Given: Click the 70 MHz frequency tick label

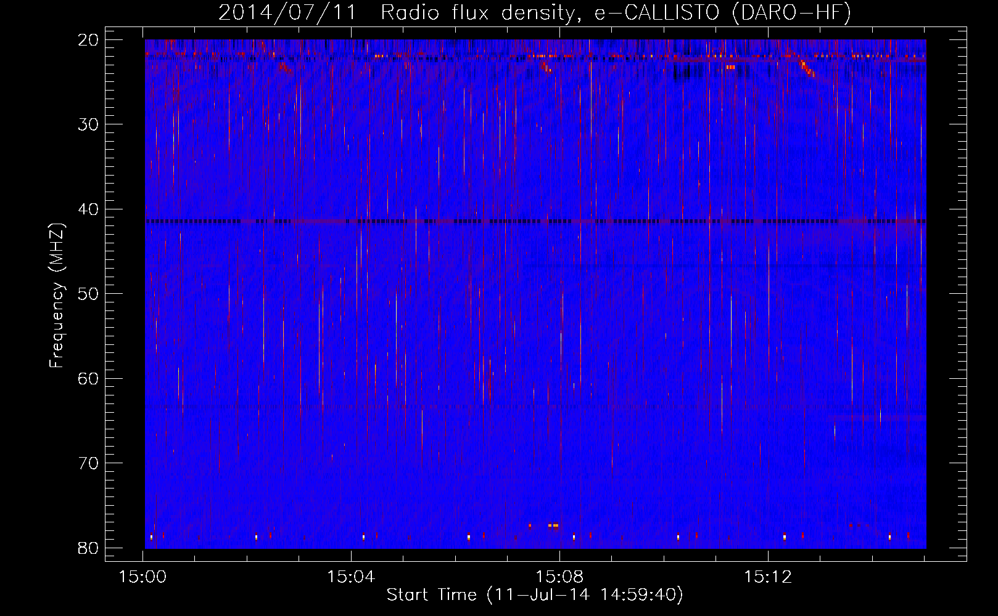Looking at the screenshot, I should pos(89,463).
